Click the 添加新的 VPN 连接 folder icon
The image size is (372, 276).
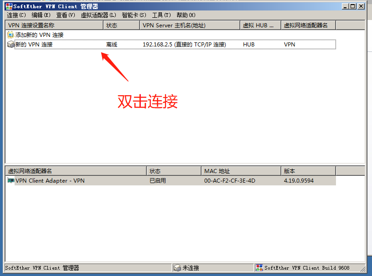tap(10, 35)
